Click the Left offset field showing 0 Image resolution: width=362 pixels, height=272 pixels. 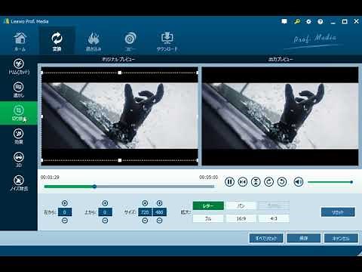click(65, 212)
